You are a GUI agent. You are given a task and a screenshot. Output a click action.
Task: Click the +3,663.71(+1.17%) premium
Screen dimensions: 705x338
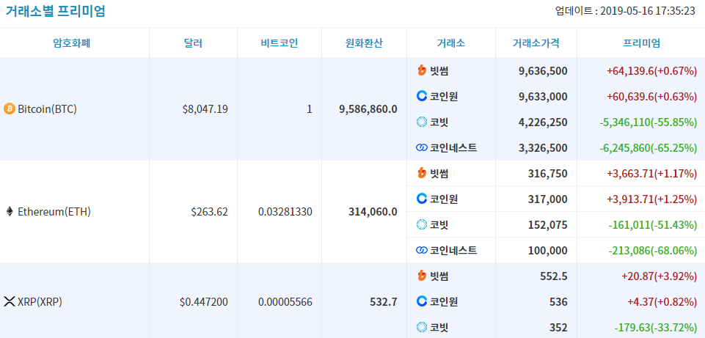pos(651,174)
